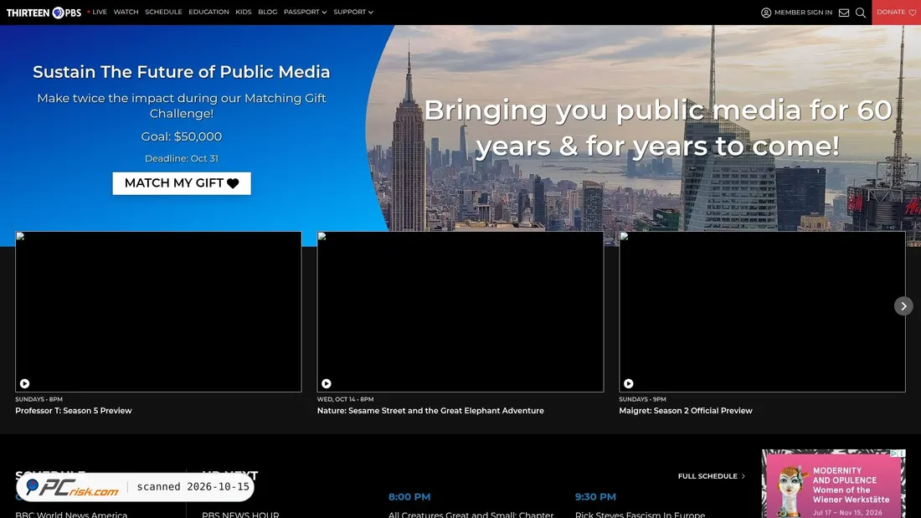Click the THIRTEEN PBS logo
The width and height of the screenshot is (921, 518).
point(44,13)
